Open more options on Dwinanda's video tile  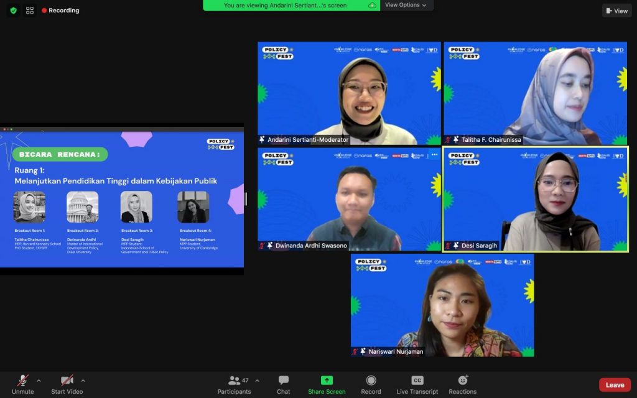click(434, 154)
